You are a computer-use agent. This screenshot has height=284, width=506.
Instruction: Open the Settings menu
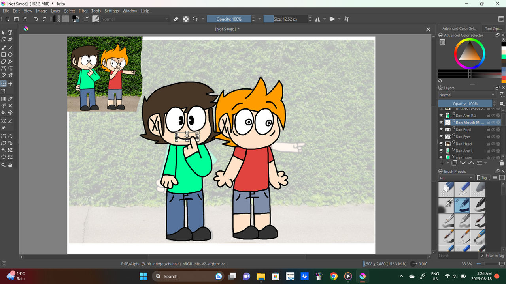coord(111,11)
